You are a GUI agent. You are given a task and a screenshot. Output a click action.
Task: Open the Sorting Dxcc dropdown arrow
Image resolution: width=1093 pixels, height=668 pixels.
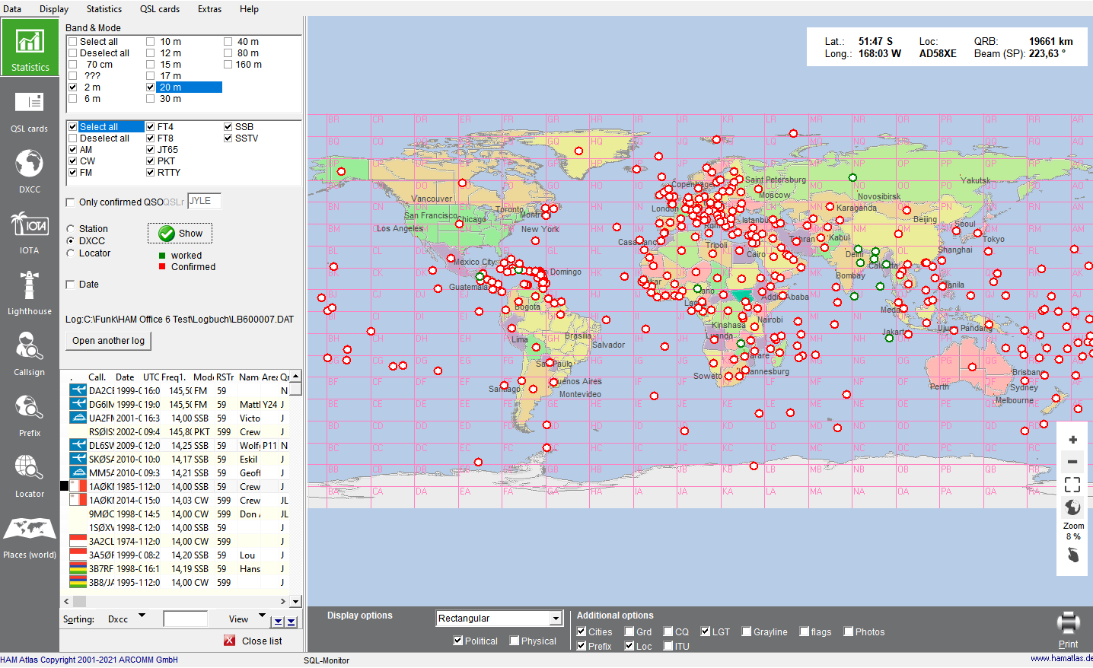[x=142, y=616]
